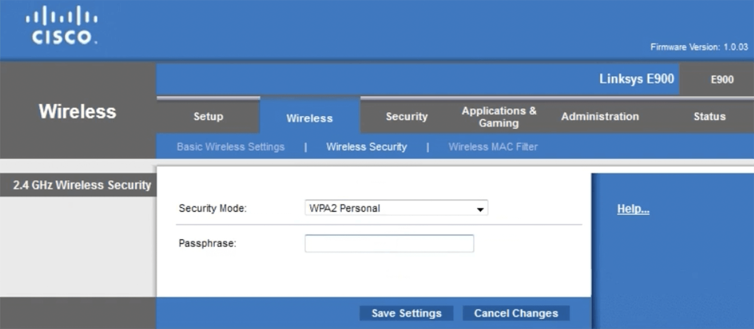Click the gray E900 model badge
This screenshot has width=754, height=329.
coord(722,79)
